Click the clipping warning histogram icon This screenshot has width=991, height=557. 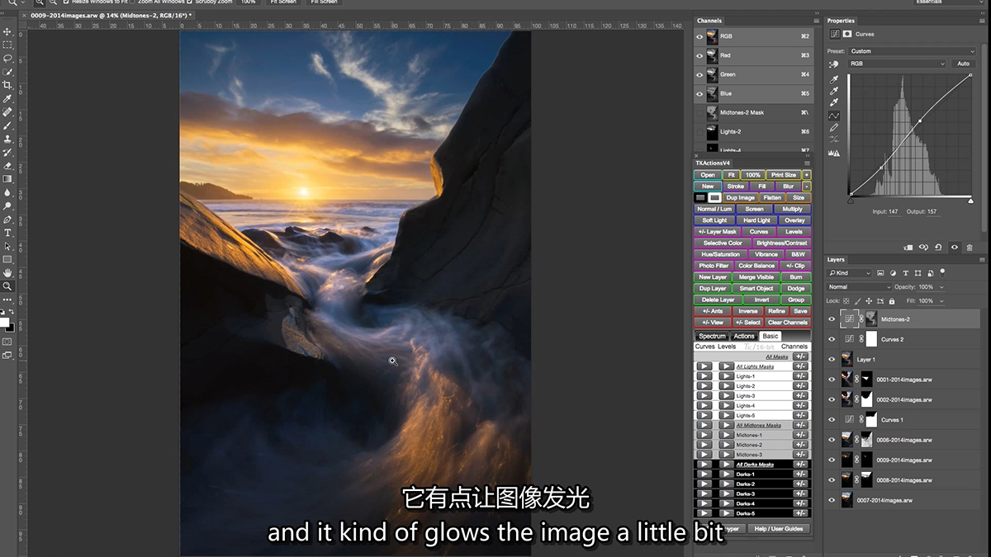pos(834,153)
